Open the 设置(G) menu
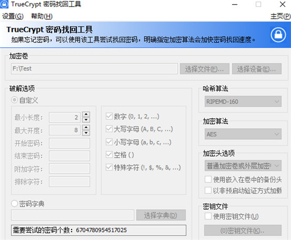Viewport: 291px width, 240px height. pyautogui.click(x=13, y=16)
